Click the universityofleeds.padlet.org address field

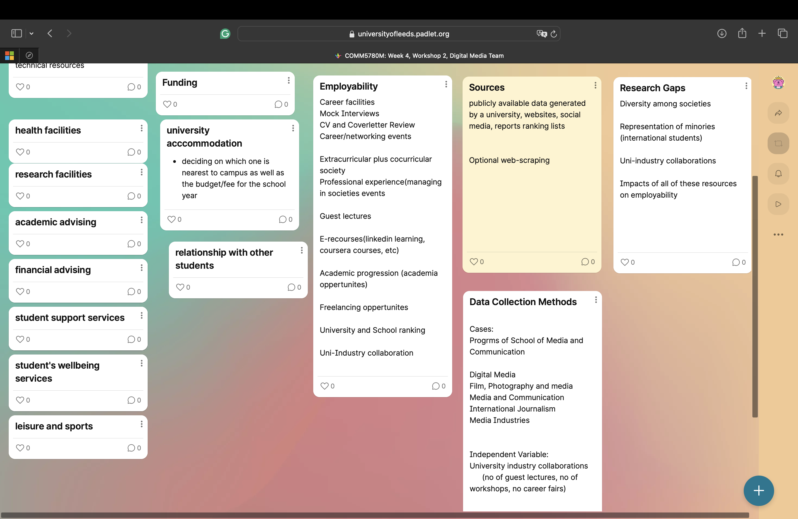pyautogui.click(x=399, y=34)
